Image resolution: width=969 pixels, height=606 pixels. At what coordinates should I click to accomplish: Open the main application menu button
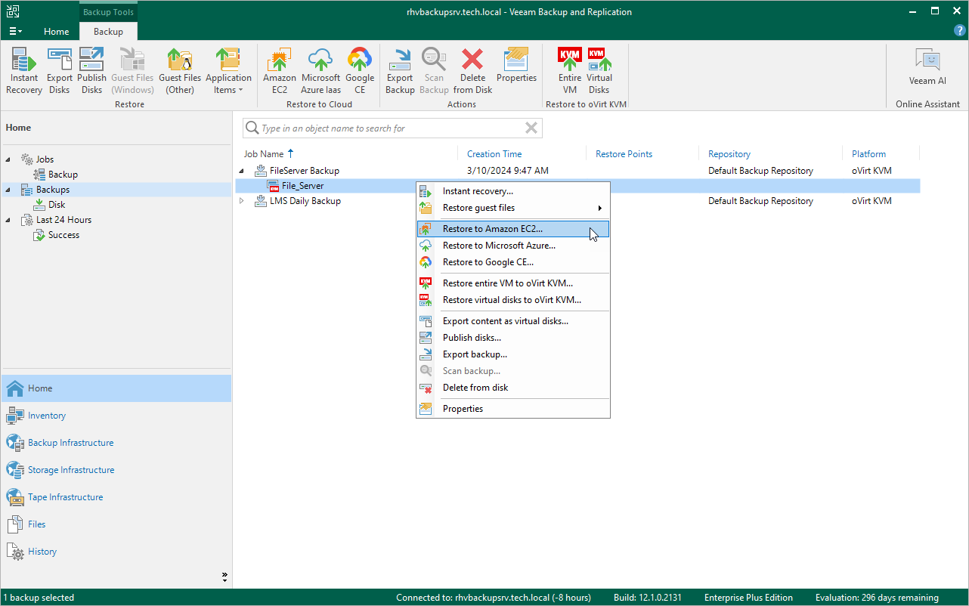click(15, 31)
